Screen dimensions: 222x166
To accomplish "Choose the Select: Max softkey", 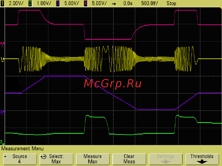I will tap(56, 159).
